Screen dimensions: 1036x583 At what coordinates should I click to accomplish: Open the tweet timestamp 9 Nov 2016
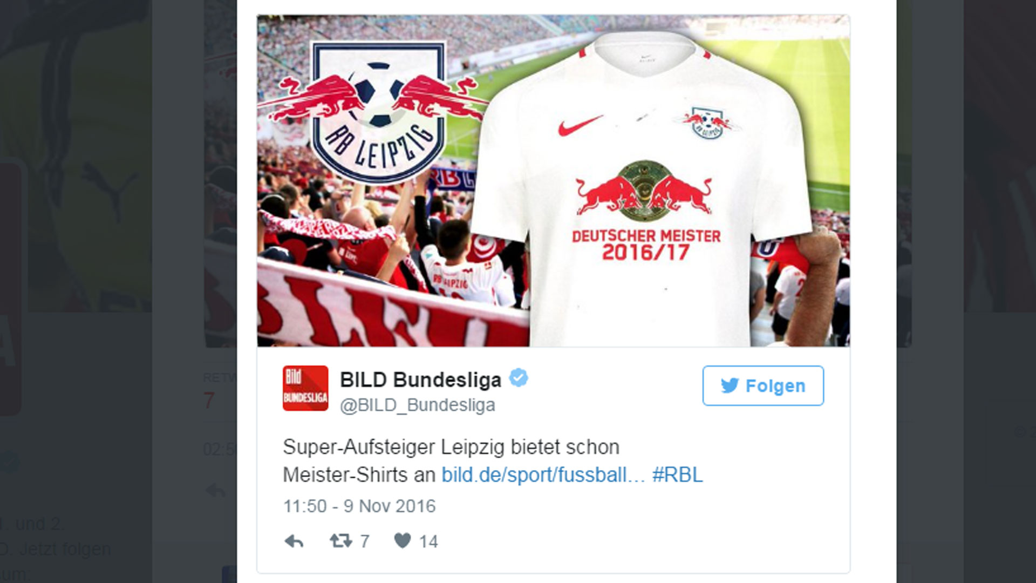[x=359, y=506]
